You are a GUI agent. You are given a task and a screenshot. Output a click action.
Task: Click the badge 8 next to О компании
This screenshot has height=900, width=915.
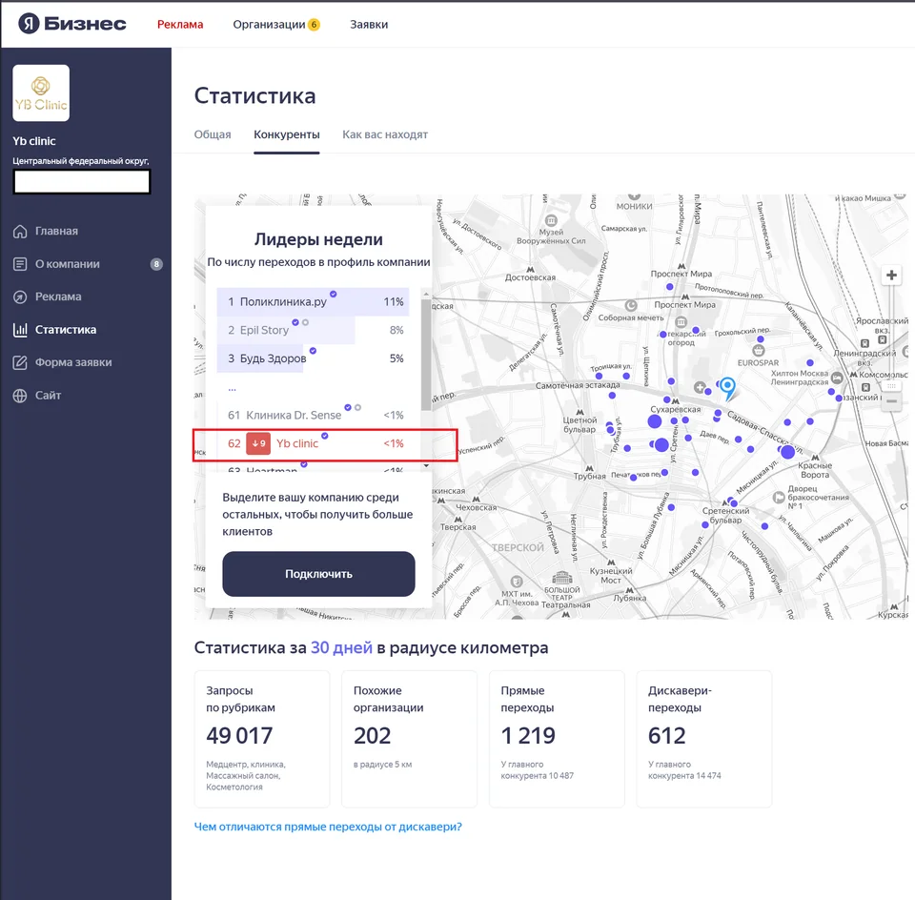coord(156,264)
